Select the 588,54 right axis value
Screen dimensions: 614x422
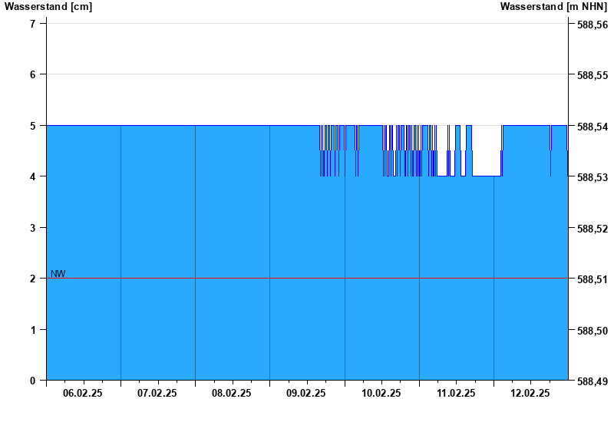pos(592,127)
